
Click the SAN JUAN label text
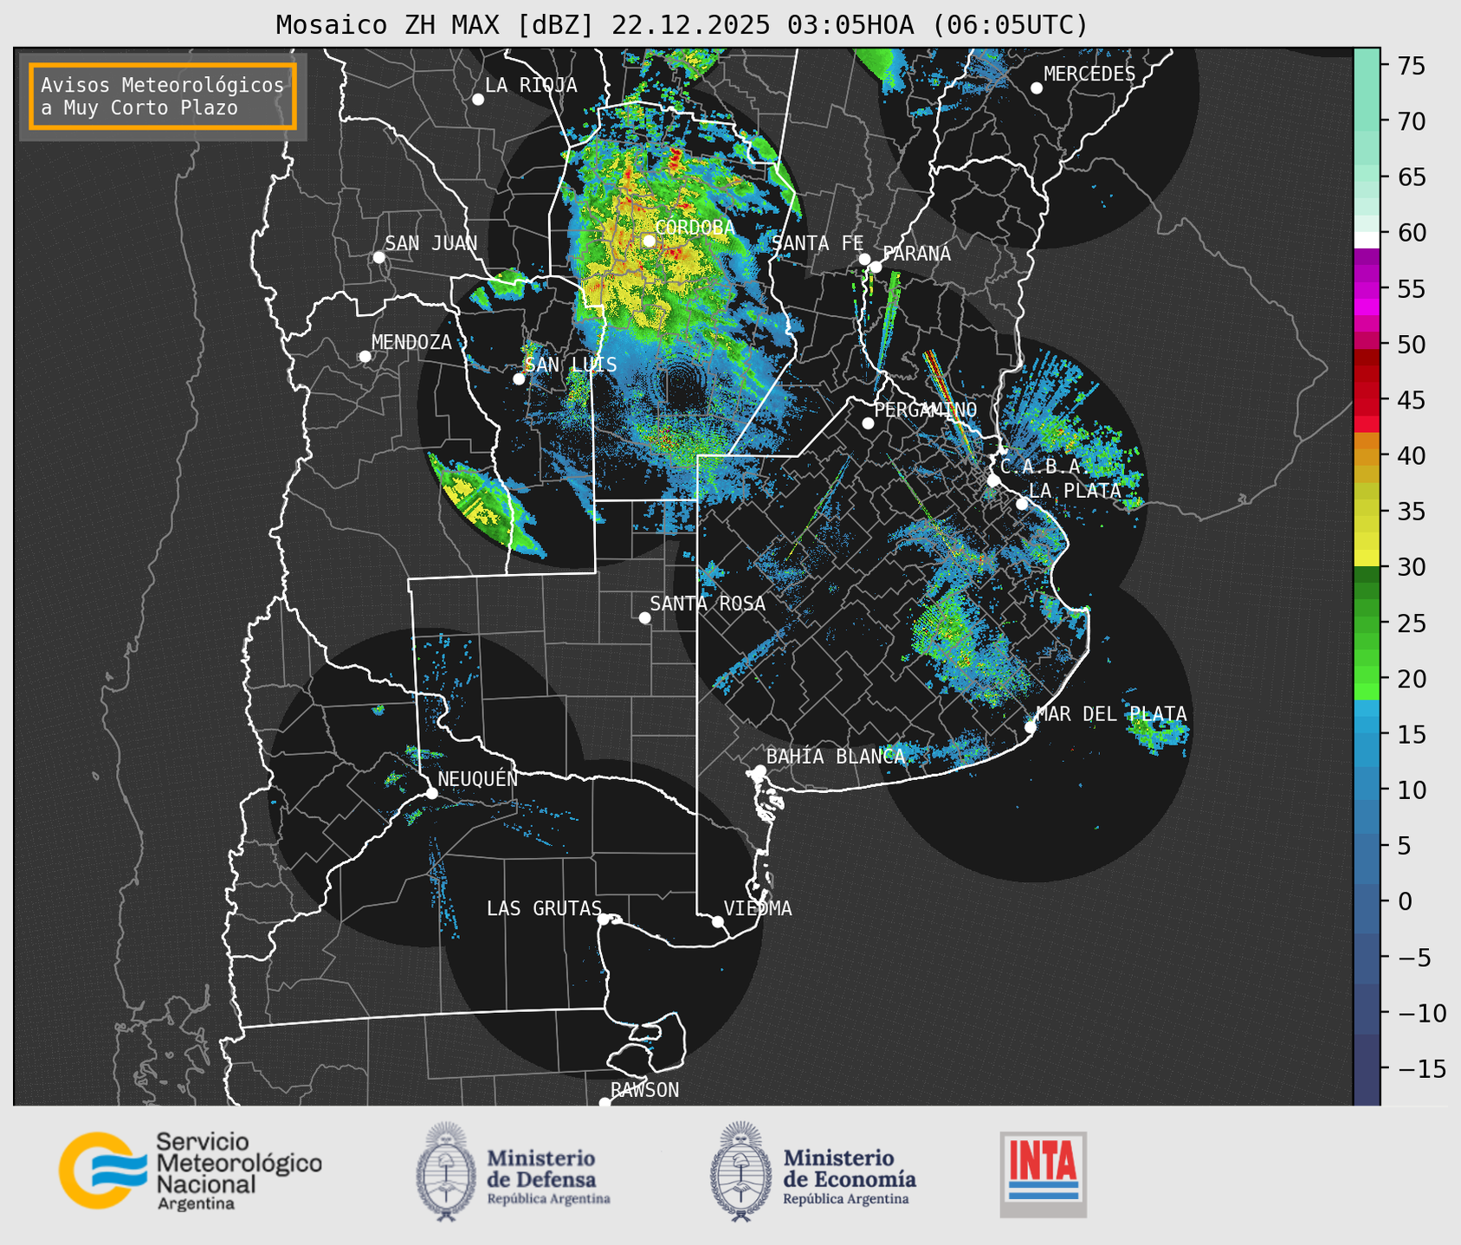click(x=431, y=243)
